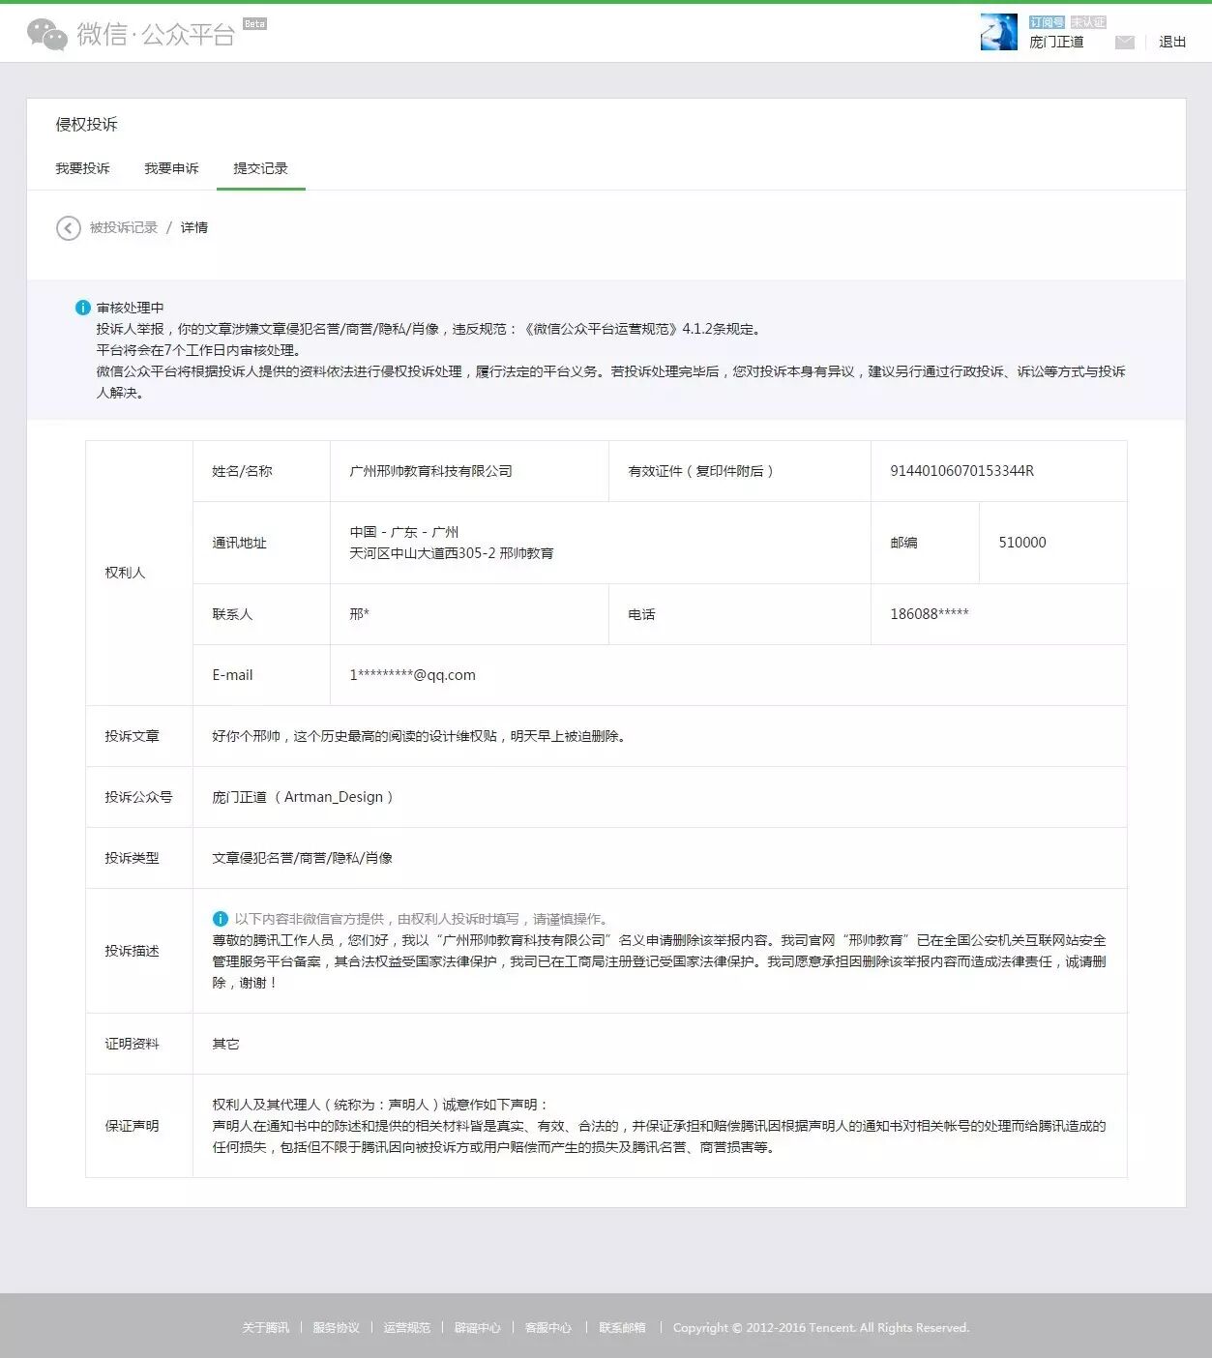1212x1358 pixels.
Task: Click account name 庞门正道
Action: pyautogui.click(x=1056, y=42)
